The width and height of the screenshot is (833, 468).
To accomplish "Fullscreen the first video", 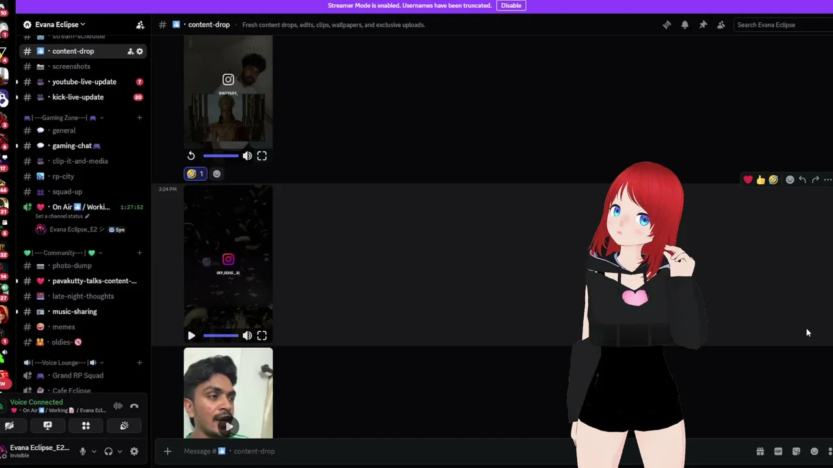I will 262,156.
